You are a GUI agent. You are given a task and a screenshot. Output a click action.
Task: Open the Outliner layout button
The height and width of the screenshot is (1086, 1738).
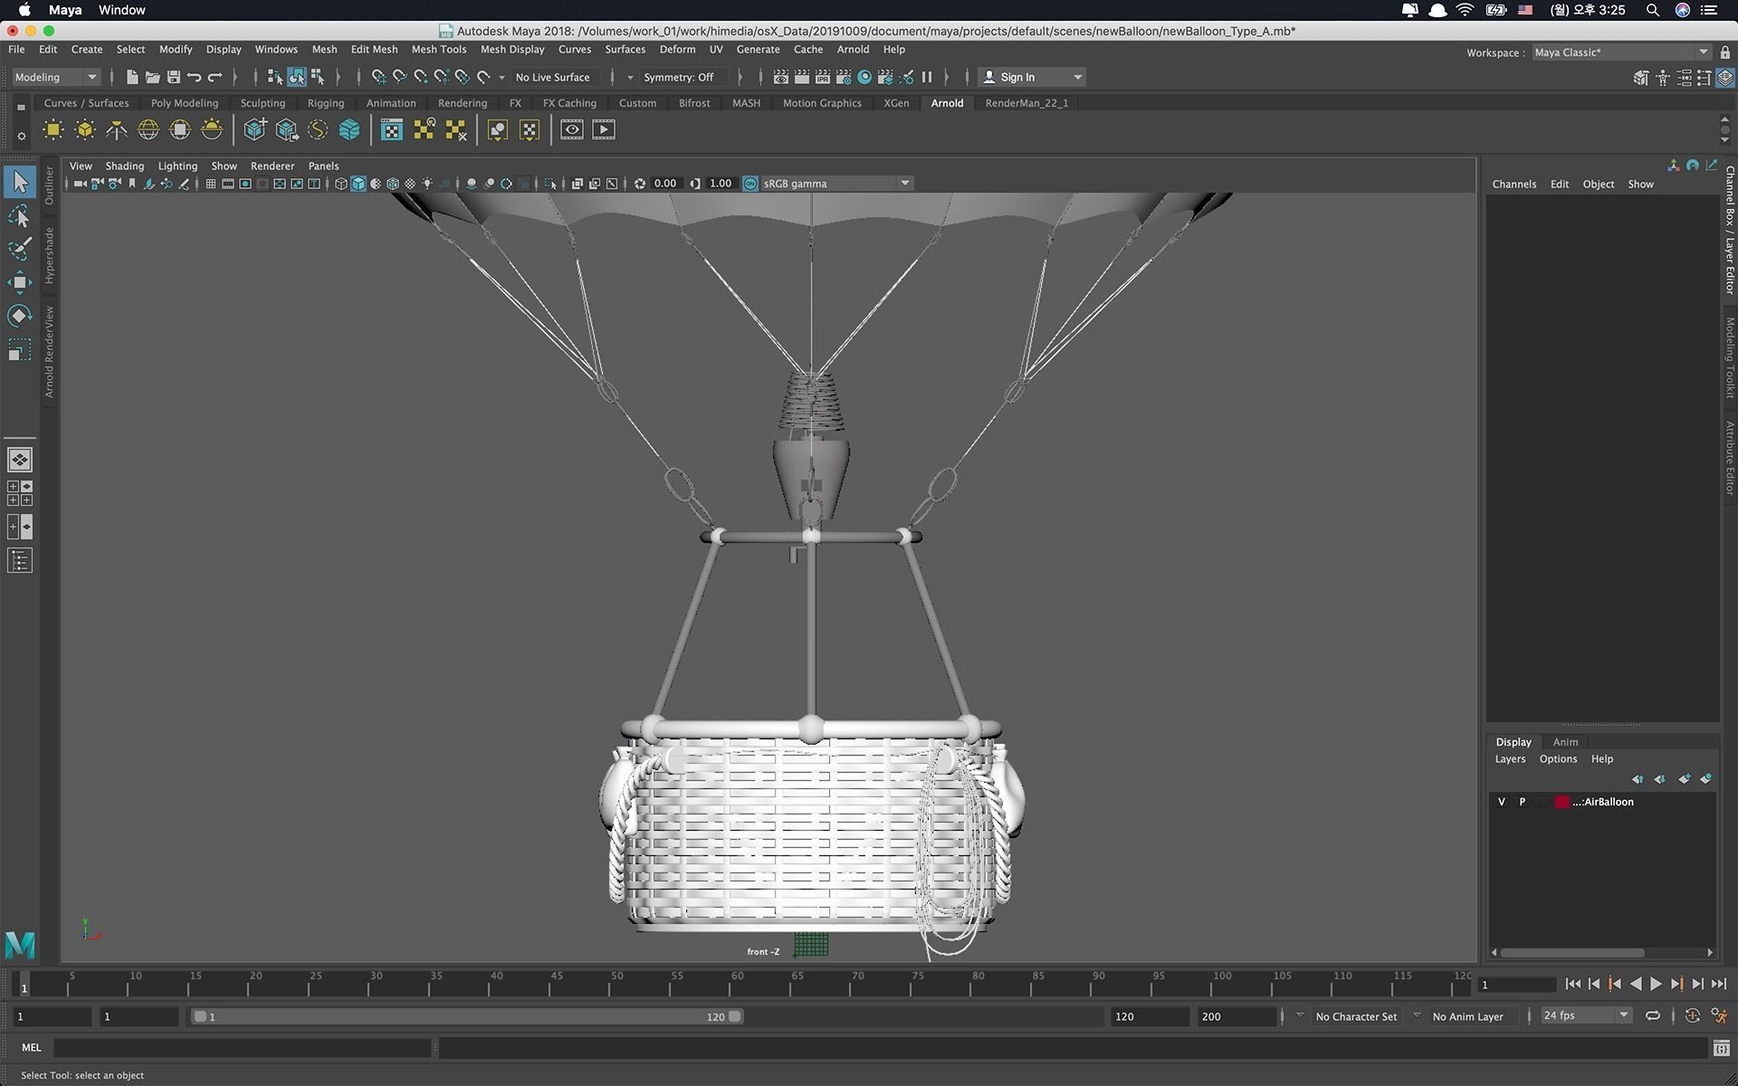pyautogui.click(x=20, y=561)
